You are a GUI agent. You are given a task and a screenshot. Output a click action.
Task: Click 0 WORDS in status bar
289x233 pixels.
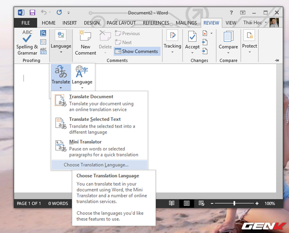(x=58, y=203)
